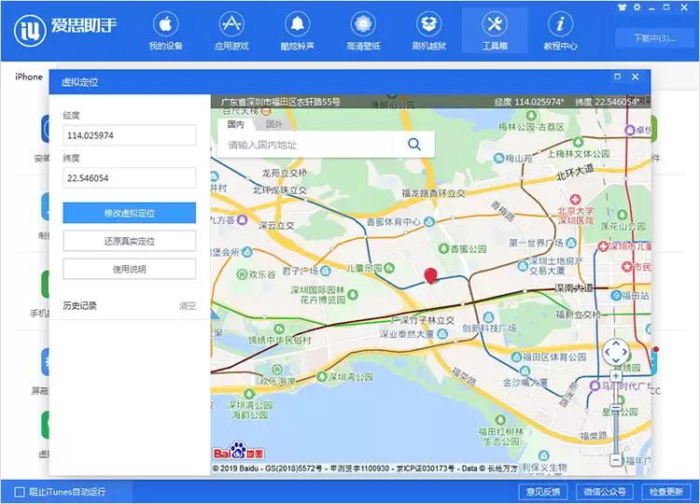Zoom out with the map minus button

pyautogui.click(x=616, y=459)
